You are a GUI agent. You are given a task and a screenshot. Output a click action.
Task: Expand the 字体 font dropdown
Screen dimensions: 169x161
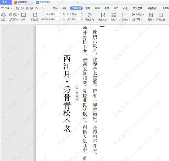[18, 19]
